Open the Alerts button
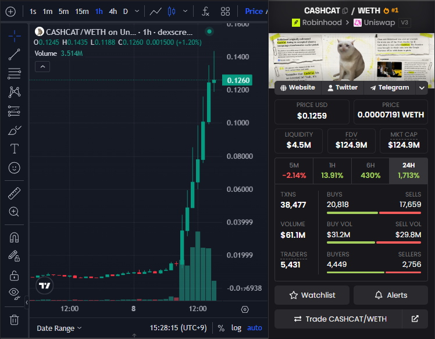The width and height of the screenshot is (435, 339). tap(391, 295)
